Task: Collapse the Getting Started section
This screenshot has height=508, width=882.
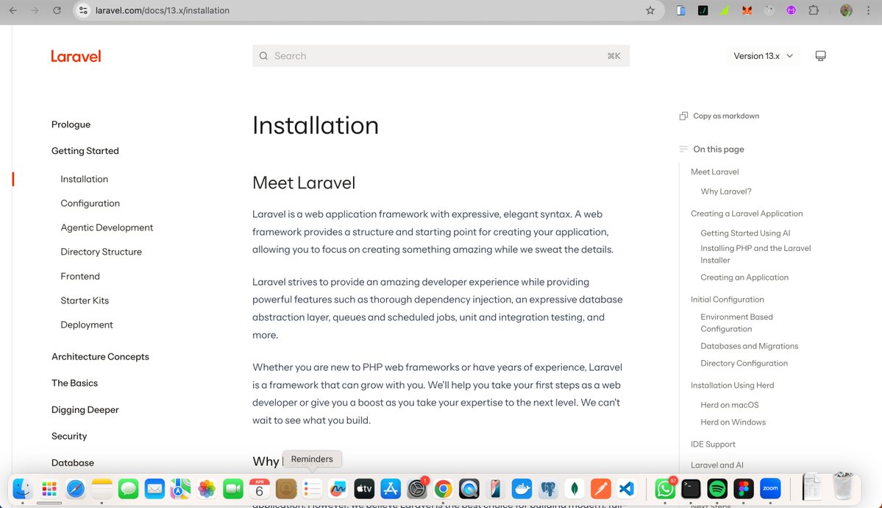Action: (85, 151)
